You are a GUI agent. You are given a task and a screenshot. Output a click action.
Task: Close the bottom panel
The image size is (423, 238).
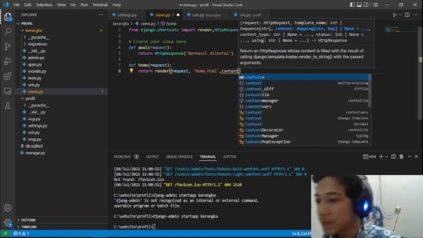click(x=416, y=157)
